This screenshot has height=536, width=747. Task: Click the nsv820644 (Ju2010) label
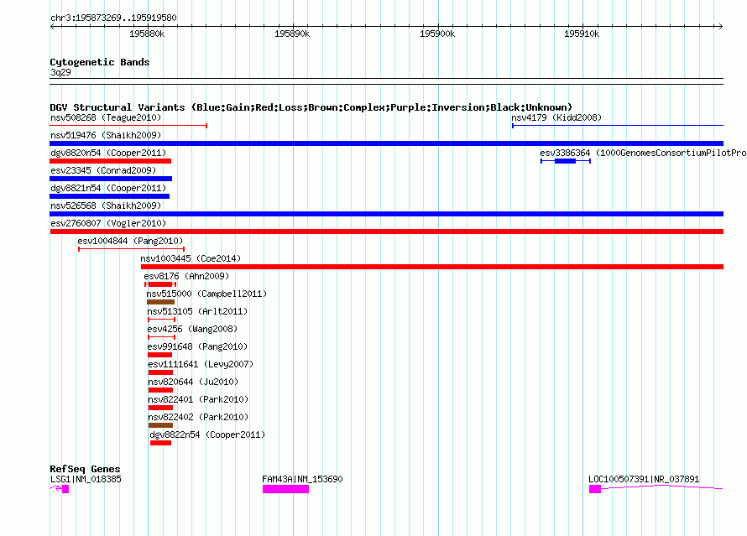pyautogui.click(x=193, y=382)
